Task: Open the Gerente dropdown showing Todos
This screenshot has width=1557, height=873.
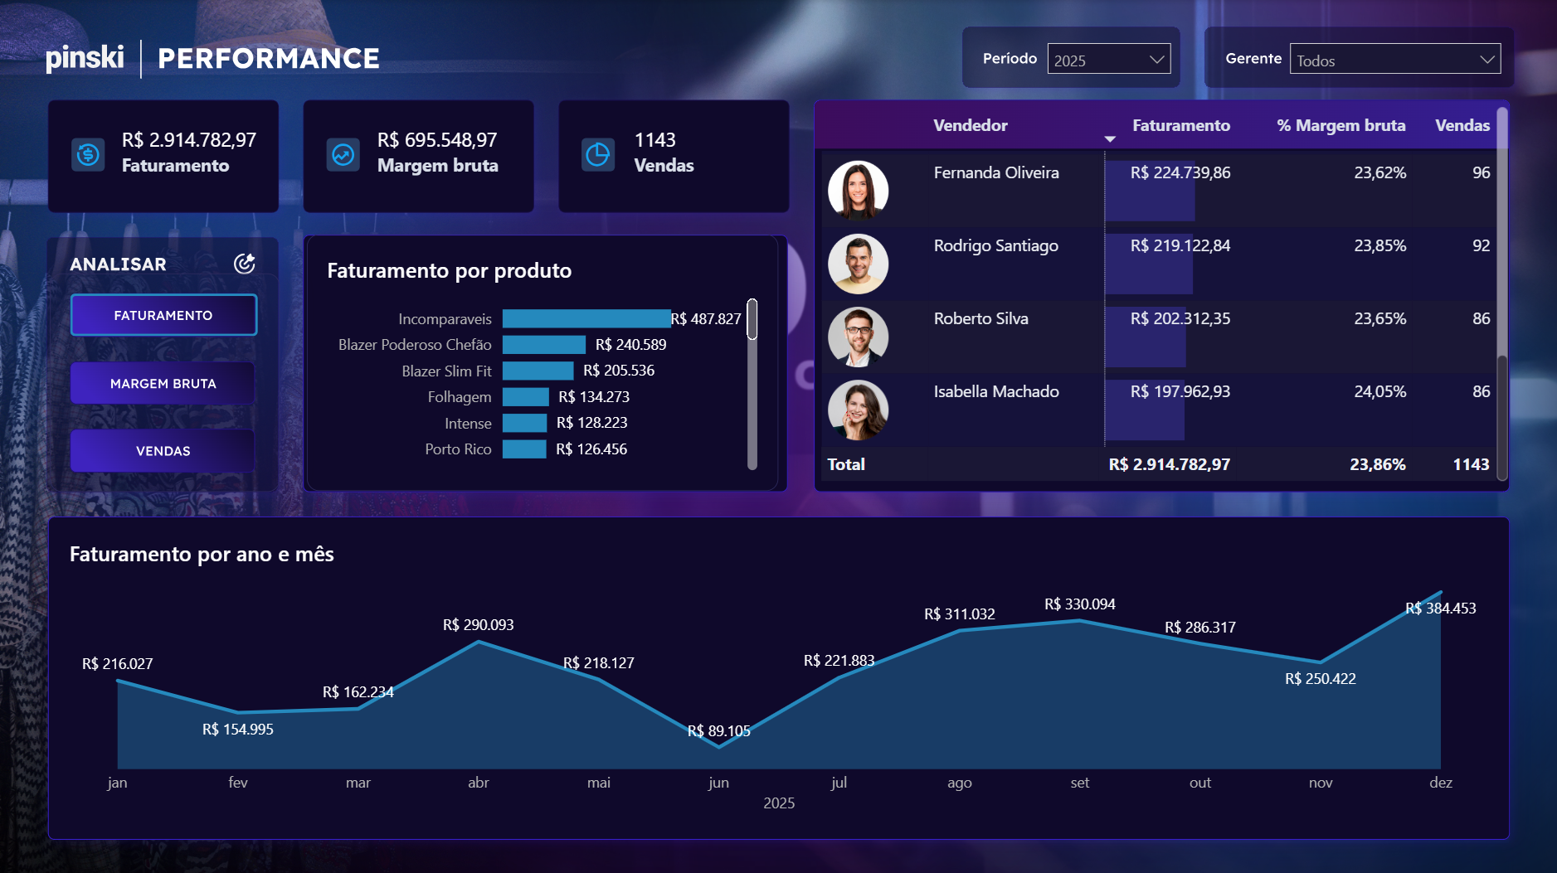Action: coord(1396,60)
